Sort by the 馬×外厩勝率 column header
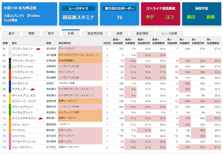223x155 pixels. coord(184,41)
